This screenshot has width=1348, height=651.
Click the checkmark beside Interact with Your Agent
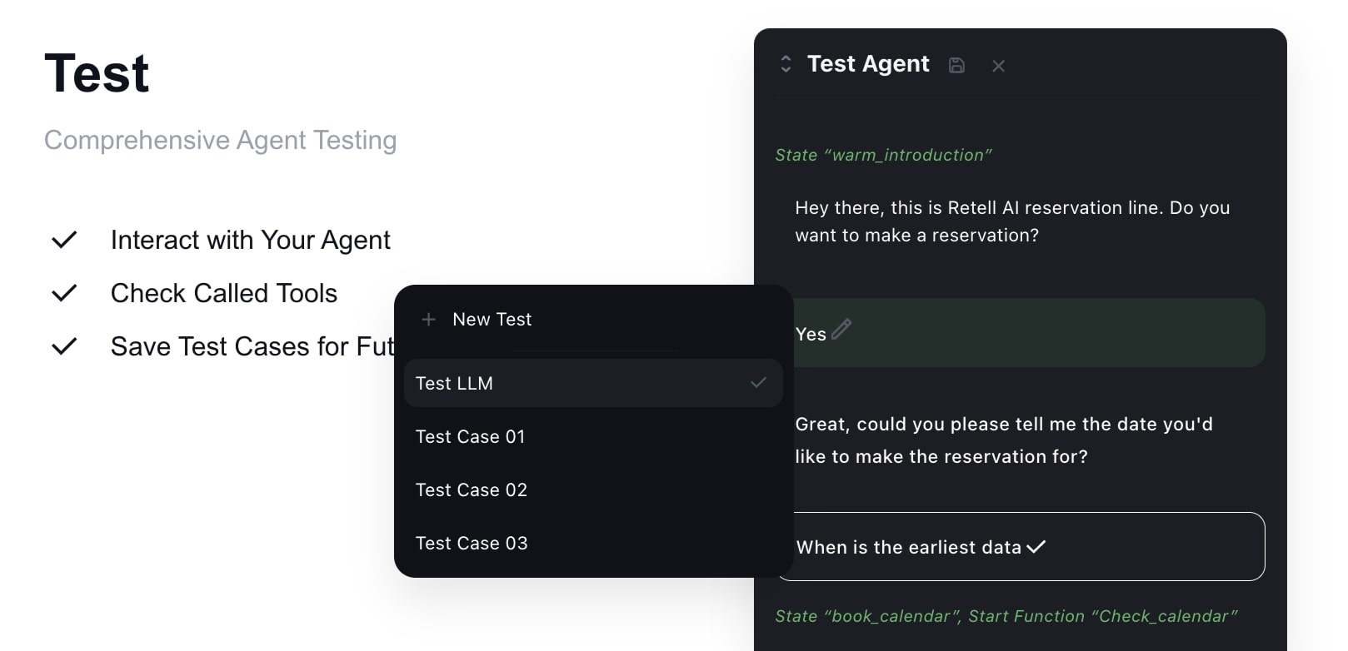click(x=64, y=240)
